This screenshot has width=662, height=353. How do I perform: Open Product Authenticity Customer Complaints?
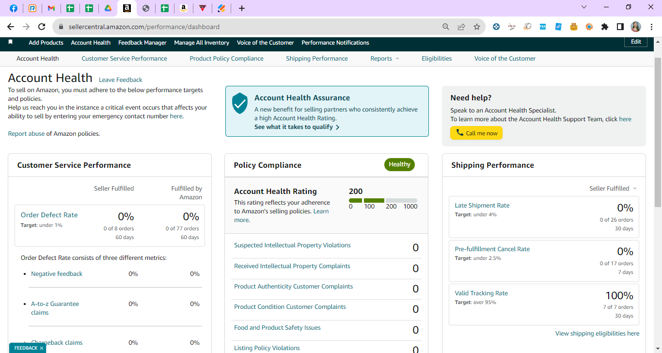coord(294,287)
